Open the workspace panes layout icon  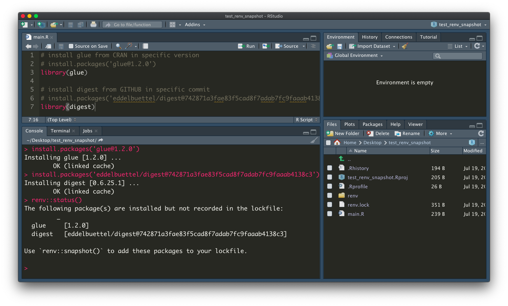tap(172, 25)
